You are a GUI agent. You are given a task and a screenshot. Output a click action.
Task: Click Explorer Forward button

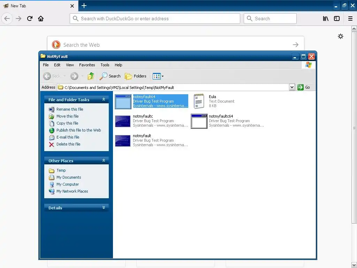pos(74,76)
